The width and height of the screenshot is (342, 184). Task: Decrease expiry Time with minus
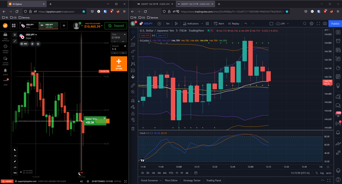click(115, 41)
